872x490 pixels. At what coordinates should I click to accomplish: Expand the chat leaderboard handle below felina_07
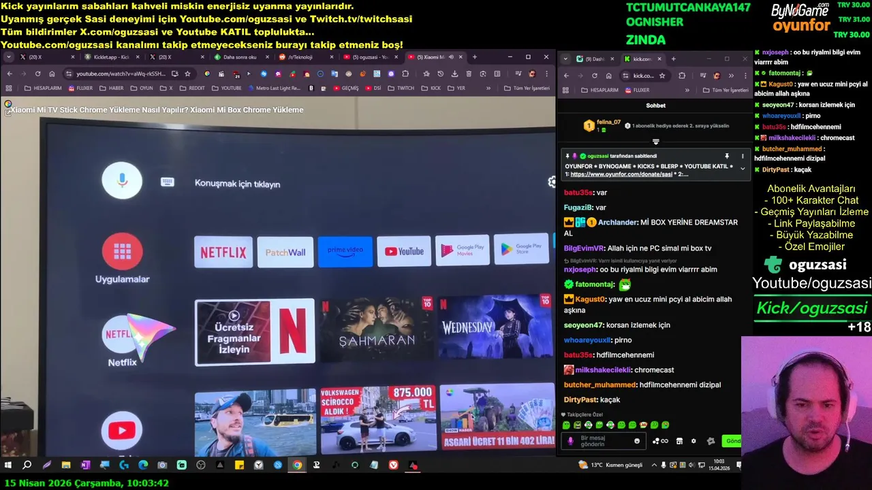pos(655,142)
